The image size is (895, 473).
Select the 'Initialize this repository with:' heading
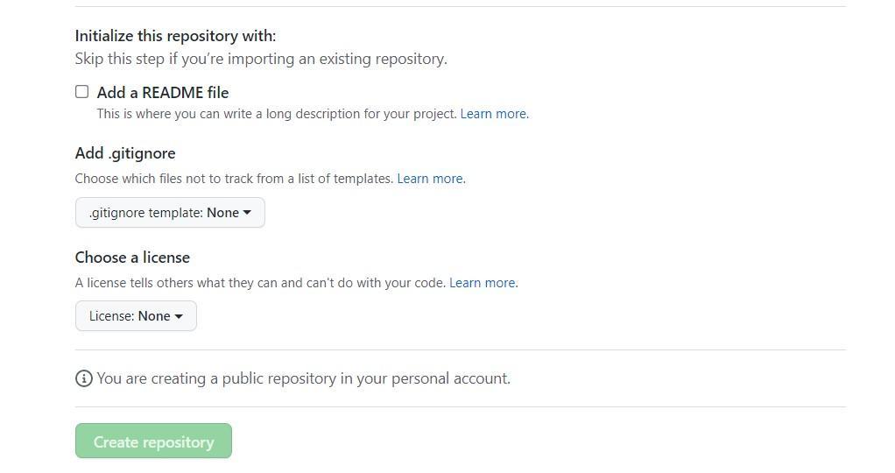[175, 36]
